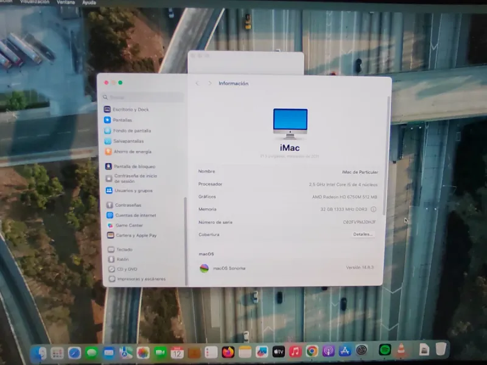Open Messages from the Dock
Screen dimensions: 487x365
coord(92,353)
